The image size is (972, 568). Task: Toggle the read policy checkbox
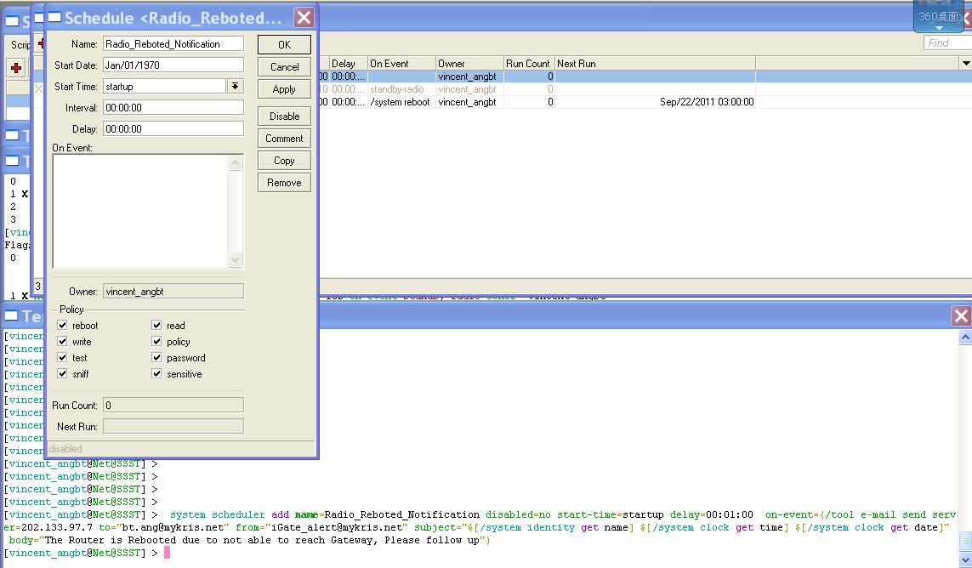(x=156, y=325)
